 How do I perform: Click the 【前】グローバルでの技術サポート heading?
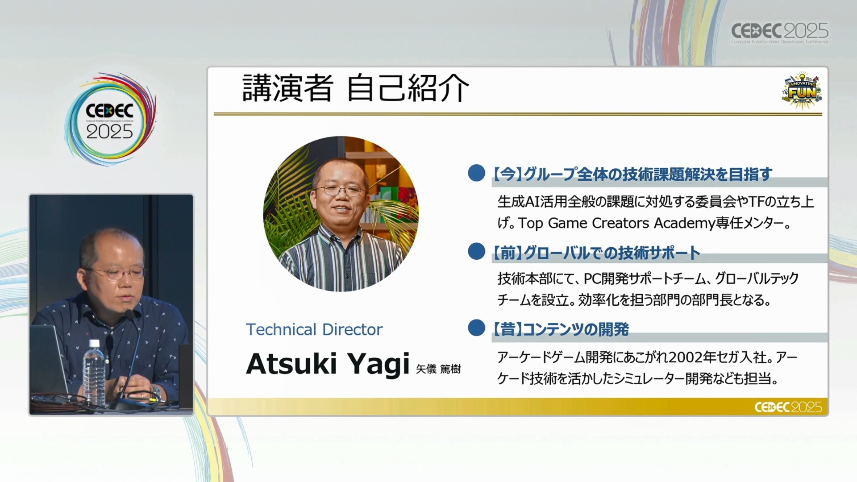[x=596, y=253]
